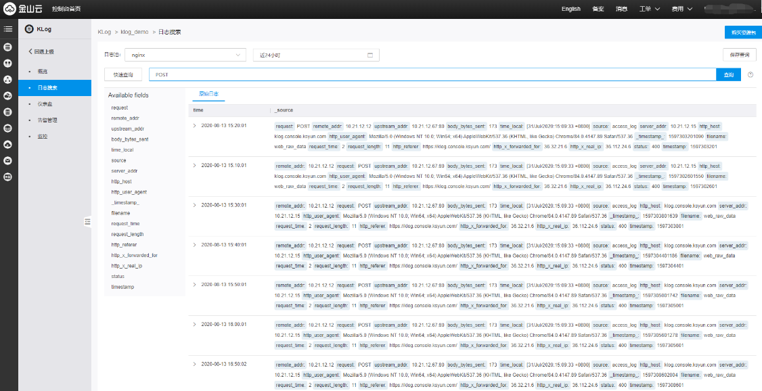Click the blue 查询 search button

point(728,74)
